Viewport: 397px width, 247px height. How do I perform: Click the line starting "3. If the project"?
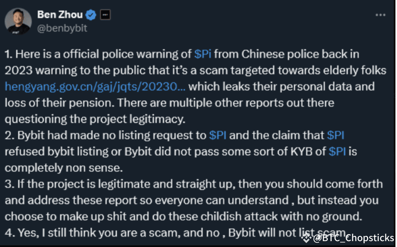click(x=193, y=184)
